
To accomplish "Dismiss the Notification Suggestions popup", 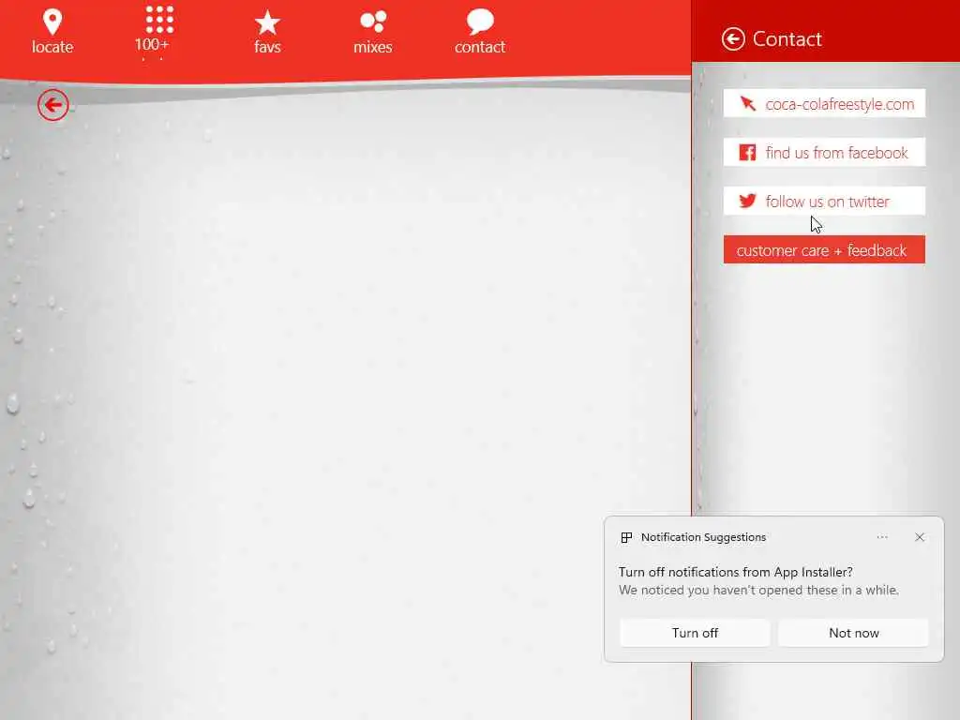I will point(920,537).
